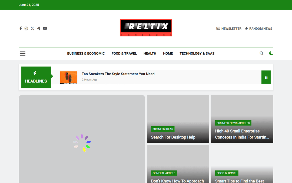Image resolution: width=292 pixels, height=183 pixels.
Task: Click the General Article category tag
Action: (164, 173)
